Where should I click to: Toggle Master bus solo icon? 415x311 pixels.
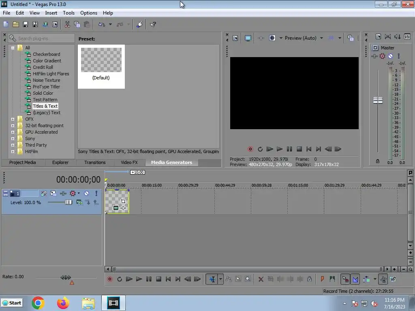tap(399, 56)
